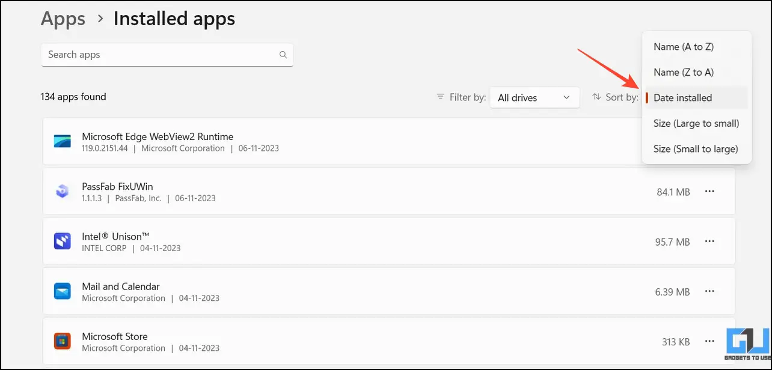This screenshot has height=370, width=772.
Task: Click the Filter by icon
Action: [x=441, y=97]
